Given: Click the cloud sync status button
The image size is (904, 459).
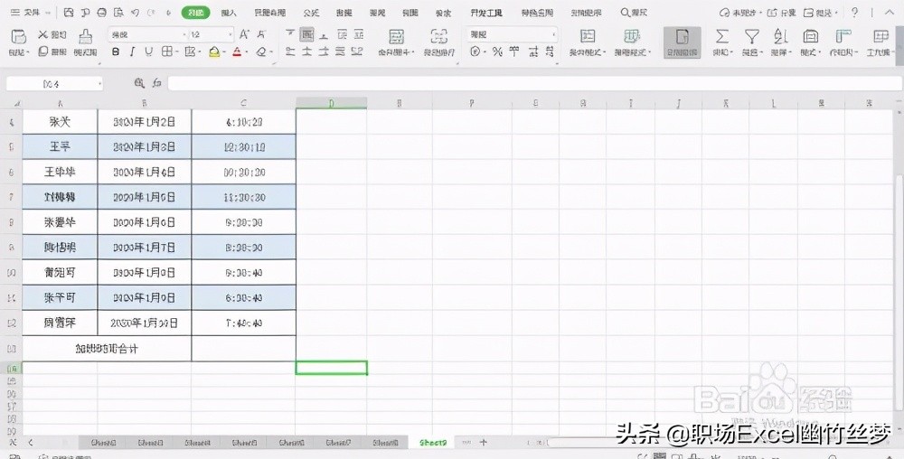Looking at the screenshot, I should pos(740,12).
